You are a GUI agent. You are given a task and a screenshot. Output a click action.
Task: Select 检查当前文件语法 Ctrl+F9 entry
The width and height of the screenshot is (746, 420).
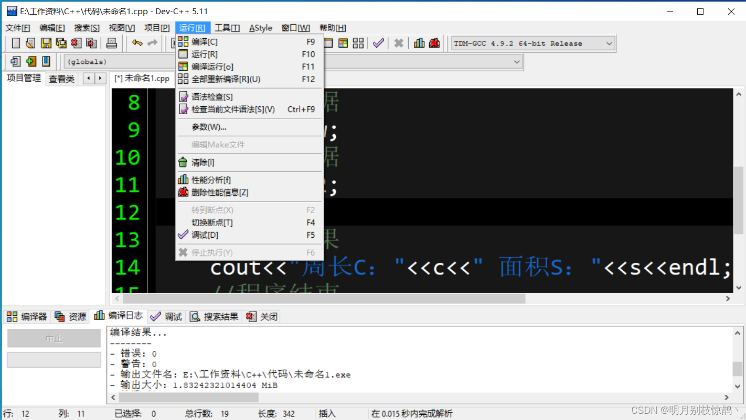pyautogui.click(x=250, y=109)
